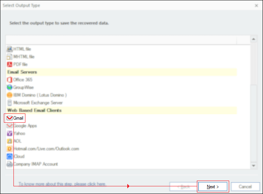Select Gmail output option
Viewport: 263px width, 194px height.
coord(18,118)
